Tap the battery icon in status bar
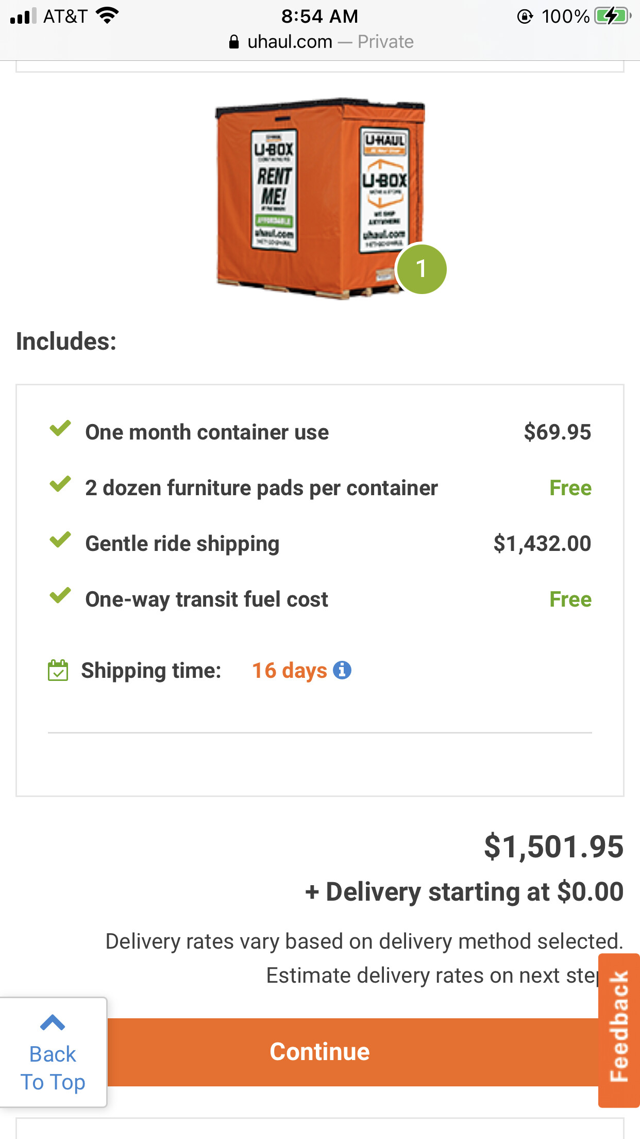The width and height of the screenshot is (640, 1139). point(612,17)
